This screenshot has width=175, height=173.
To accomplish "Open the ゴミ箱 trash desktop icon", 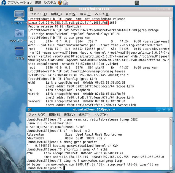I will pos(19,53).
